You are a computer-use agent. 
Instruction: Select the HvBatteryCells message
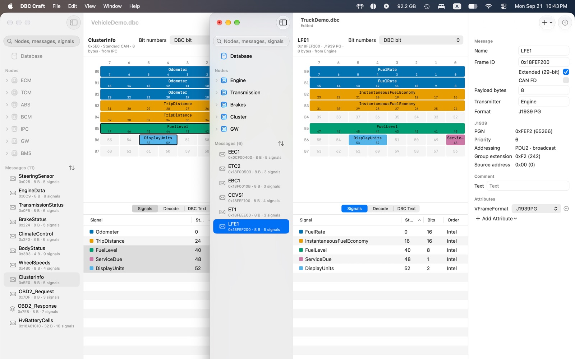tap(42, 323)
